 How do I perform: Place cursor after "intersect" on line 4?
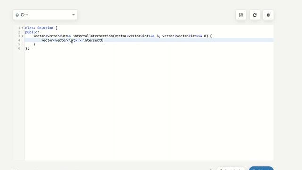click(x=103, y=40)
